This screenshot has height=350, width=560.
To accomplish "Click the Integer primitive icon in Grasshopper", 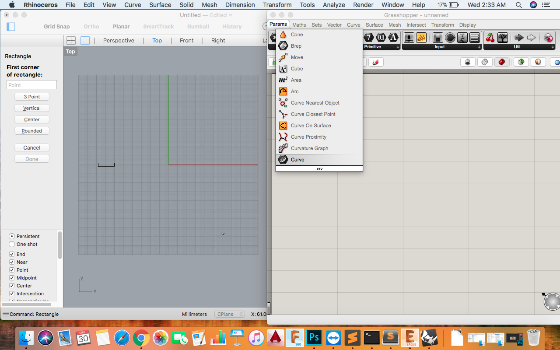I will pyautogui.click(x=369, y=38).
